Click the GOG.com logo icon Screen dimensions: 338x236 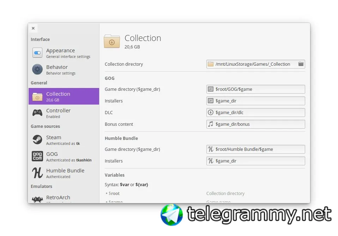click(x=37, y=156)
